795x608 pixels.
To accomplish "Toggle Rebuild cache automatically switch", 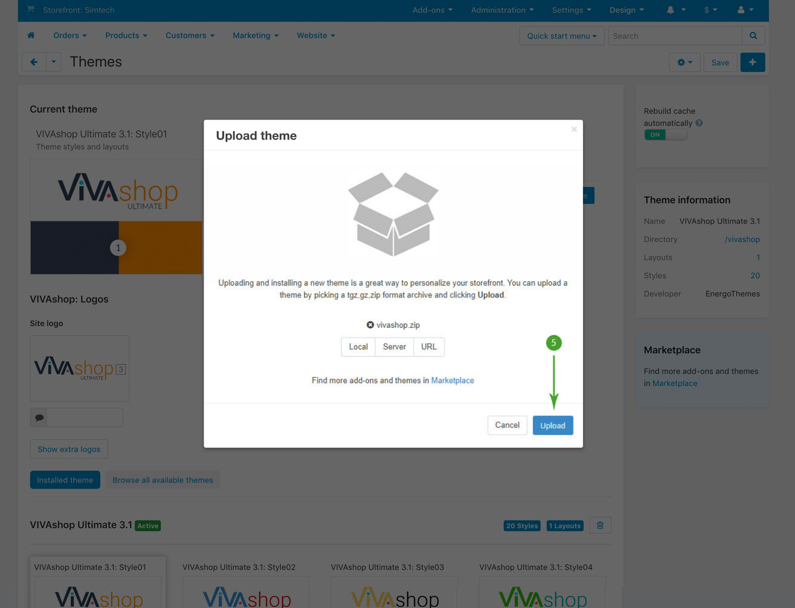I will [666, 135].
